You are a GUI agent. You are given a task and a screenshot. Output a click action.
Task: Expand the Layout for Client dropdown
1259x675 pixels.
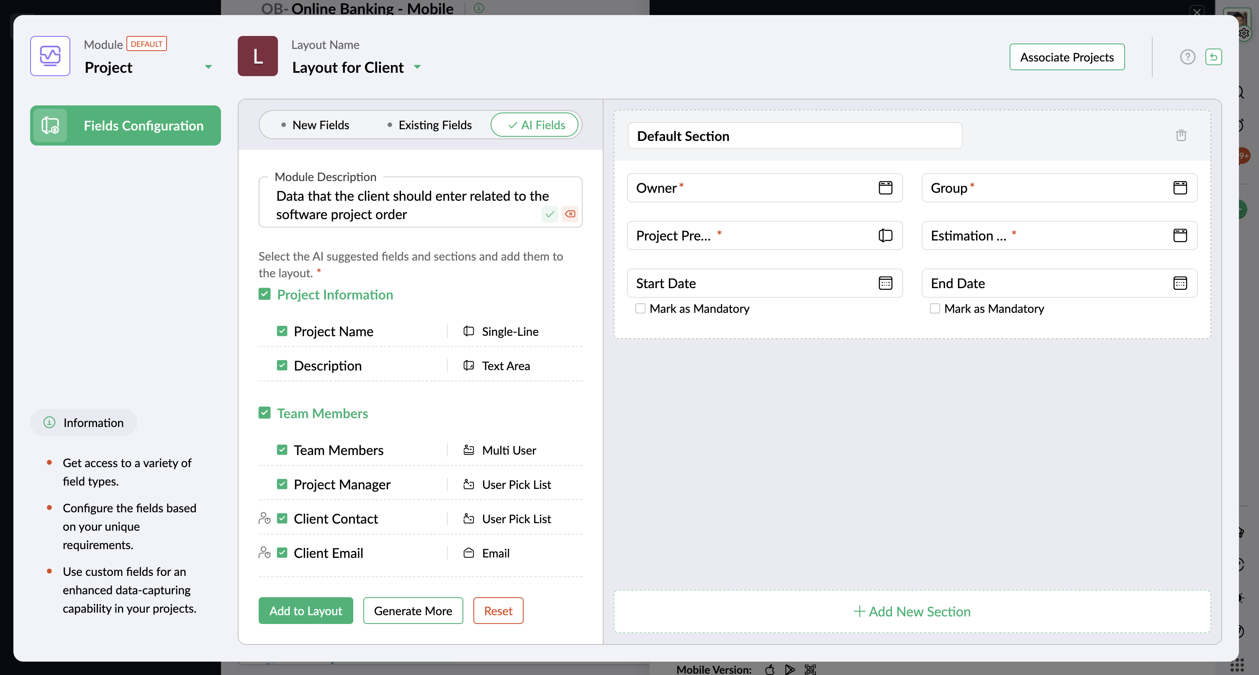pyautogui.click(x=417, y=67)
